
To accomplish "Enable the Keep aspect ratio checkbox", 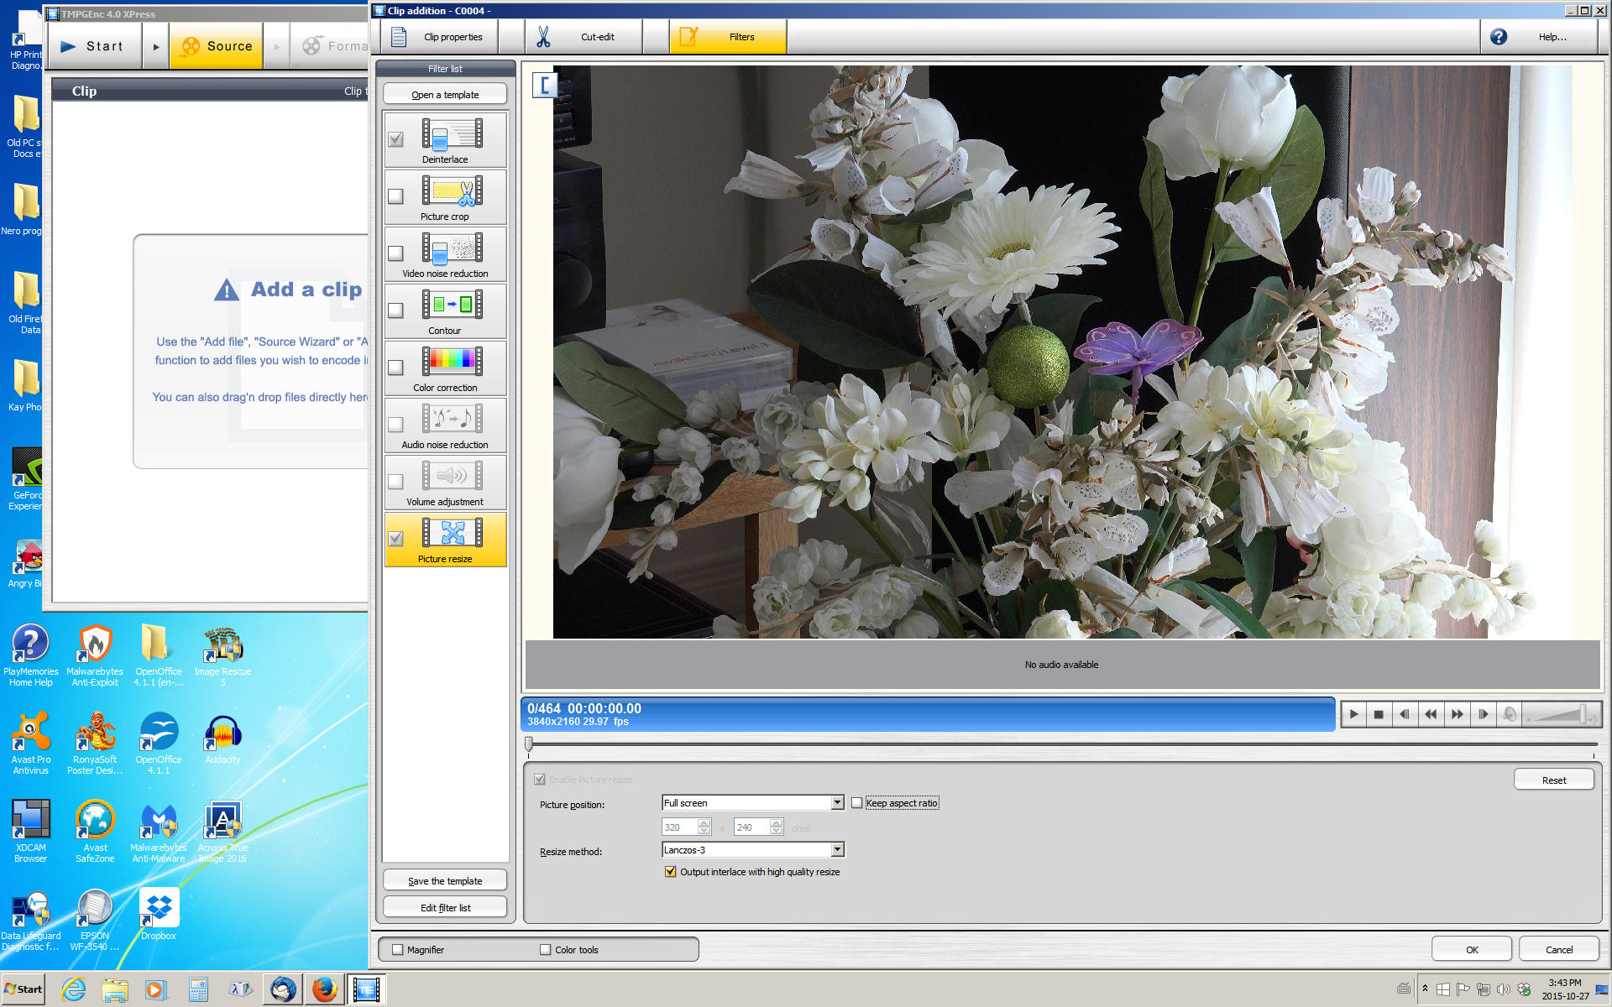I will (x=857, y=803).
